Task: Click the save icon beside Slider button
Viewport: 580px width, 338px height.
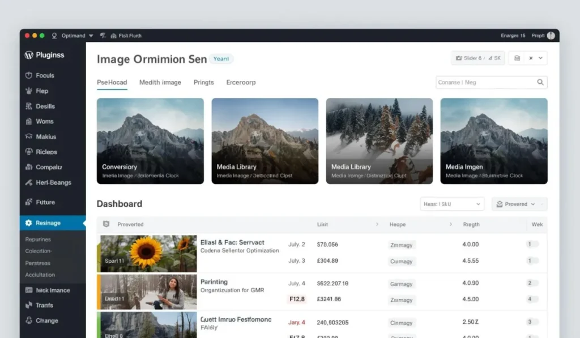Action: [x=517, y=58]
